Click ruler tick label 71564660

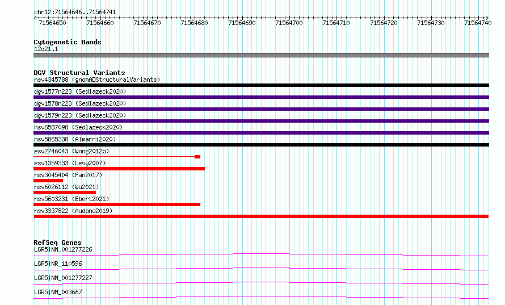100,23
